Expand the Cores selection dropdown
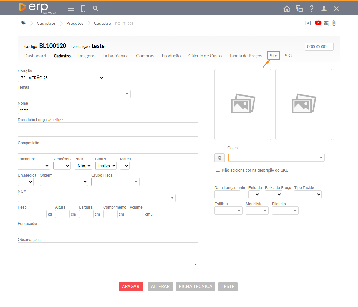The image size is (358, 307). coord(276,158)
